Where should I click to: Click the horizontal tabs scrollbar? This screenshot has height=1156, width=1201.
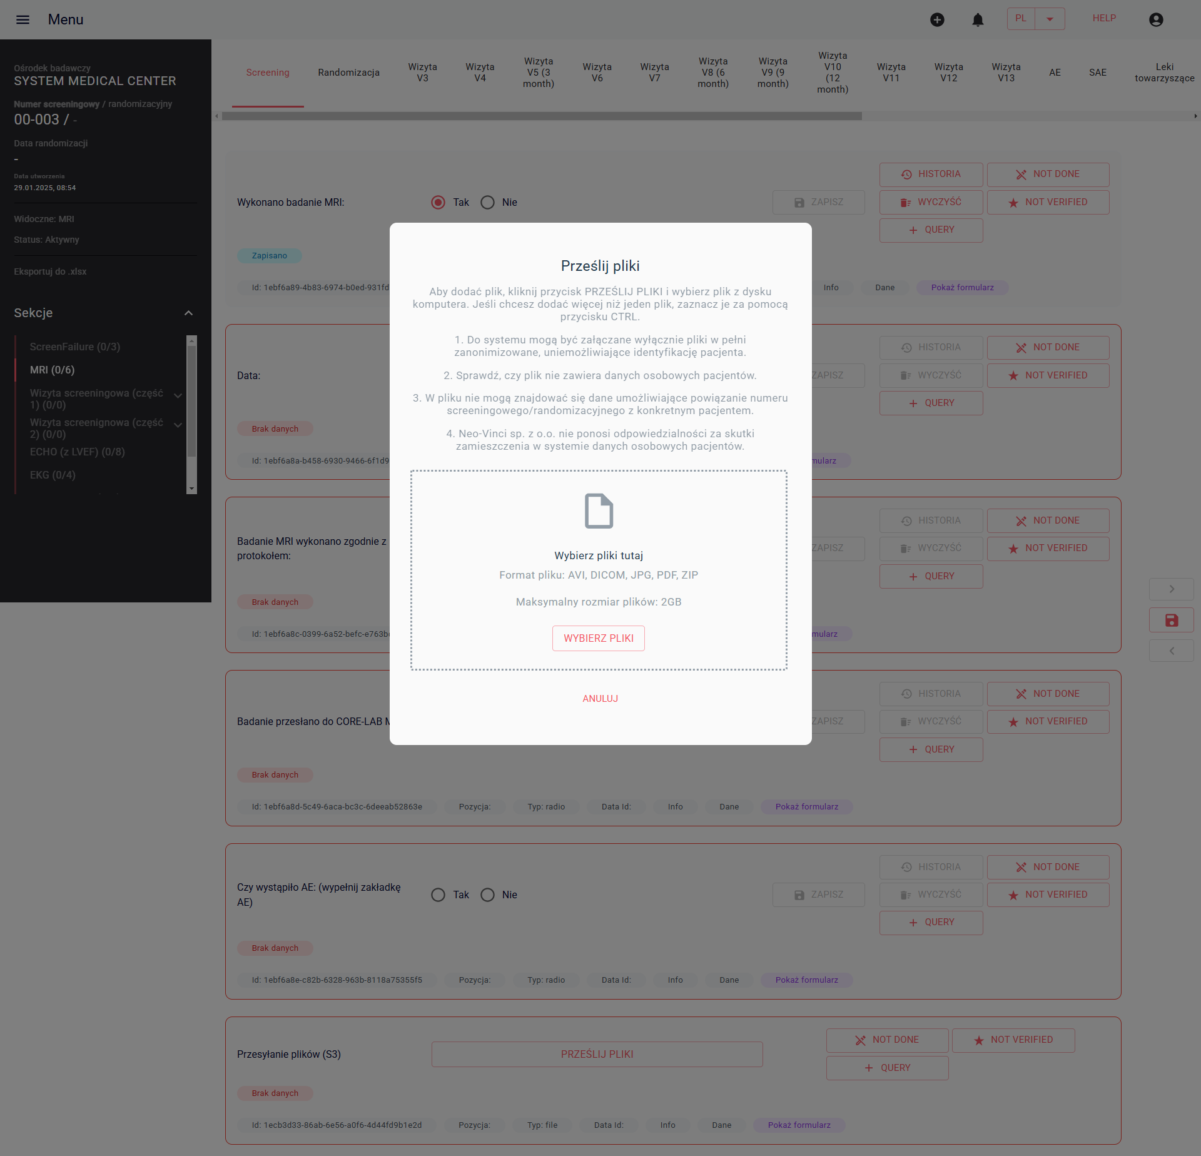click(x=542, y=116)
